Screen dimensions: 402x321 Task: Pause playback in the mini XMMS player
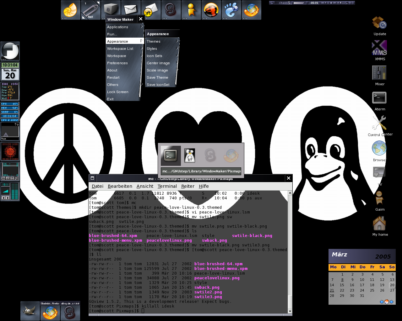328,3
